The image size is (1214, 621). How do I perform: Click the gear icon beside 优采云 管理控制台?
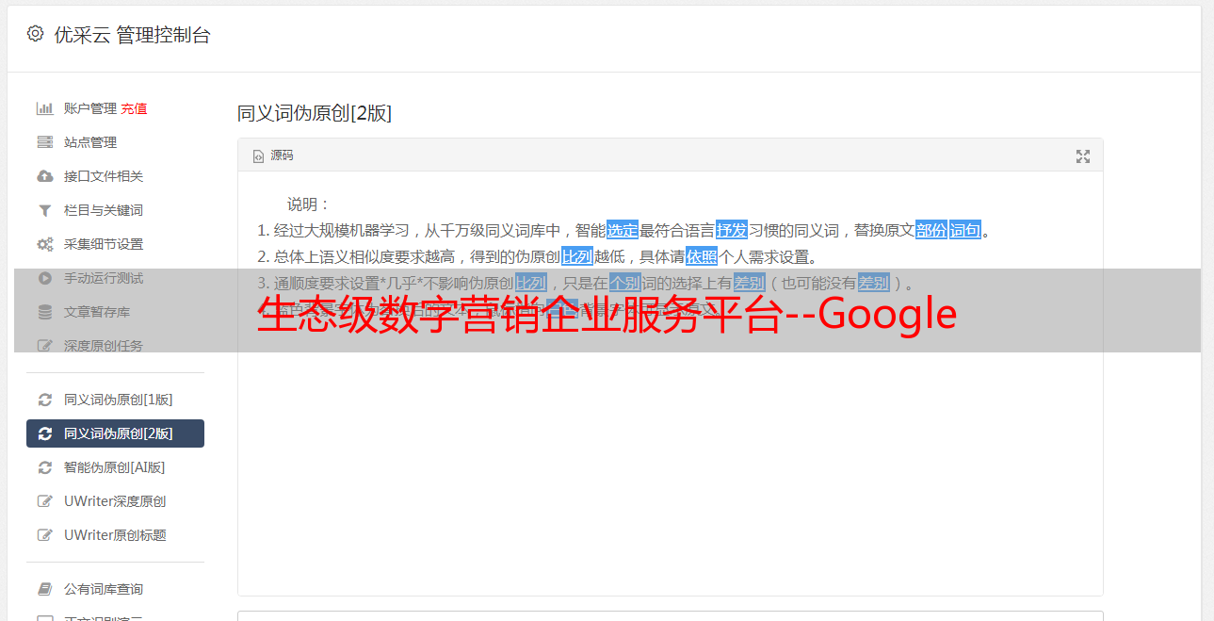click(35, 34)
